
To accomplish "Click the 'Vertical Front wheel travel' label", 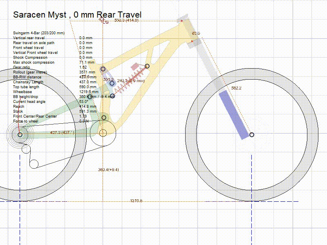I will [35, 53].
